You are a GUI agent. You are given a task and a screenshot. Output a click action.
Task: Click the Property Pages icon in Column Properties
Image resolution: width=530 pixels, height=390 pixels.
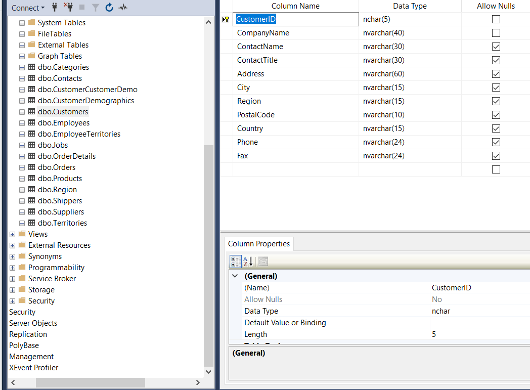[263, 262]
